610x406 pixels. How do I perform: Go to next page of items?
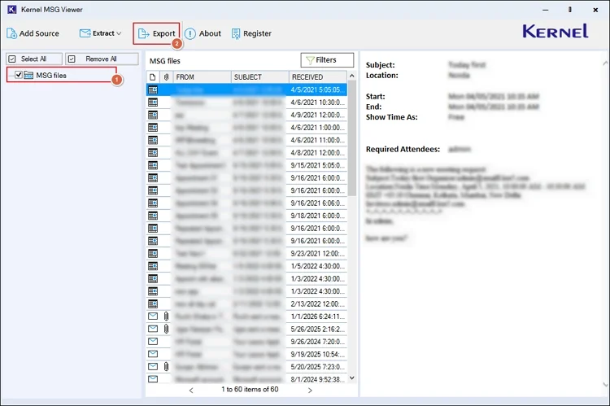pyautogui.click(x=310, y=390)
